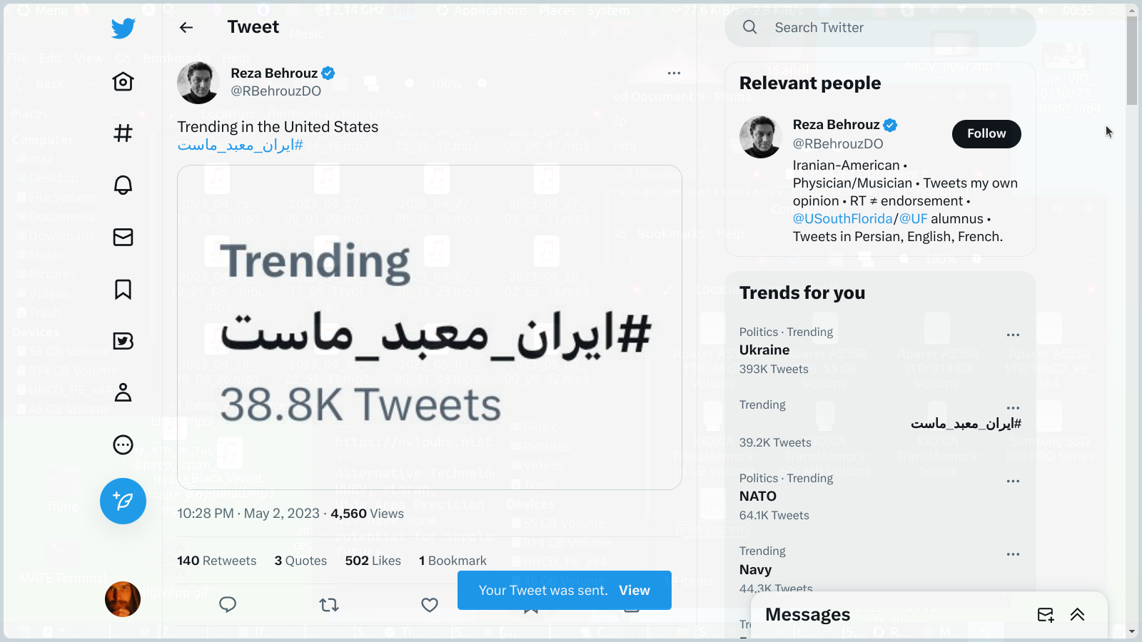This screenshot has height=642, width=1142.
Task: Open Messages envelope in sidebar
Action: 123,237
